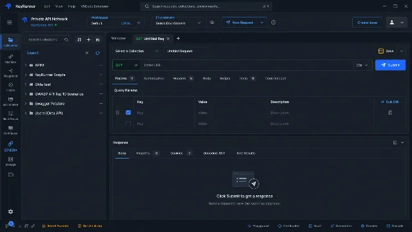The height and width of the screenshot is (232, 412).
Task: Open the Playground sidebar panel
Action: (10, 73)
